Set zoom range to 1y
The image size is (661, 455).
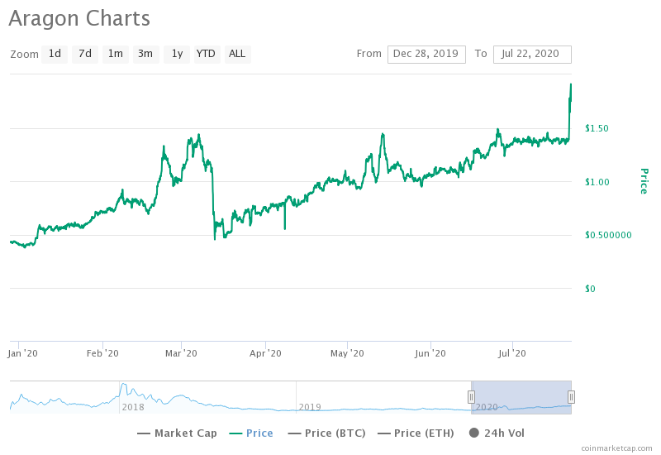177,54
